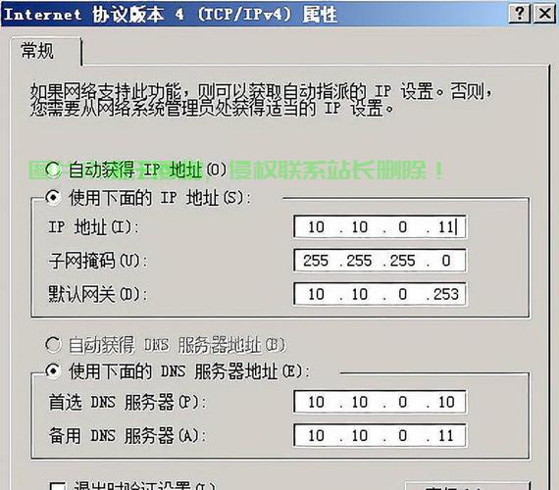Select 使用下面的 DNS 服务器地址 radio button
The image size is (559, 490).
pyautogui.click(x=53, y=371)
